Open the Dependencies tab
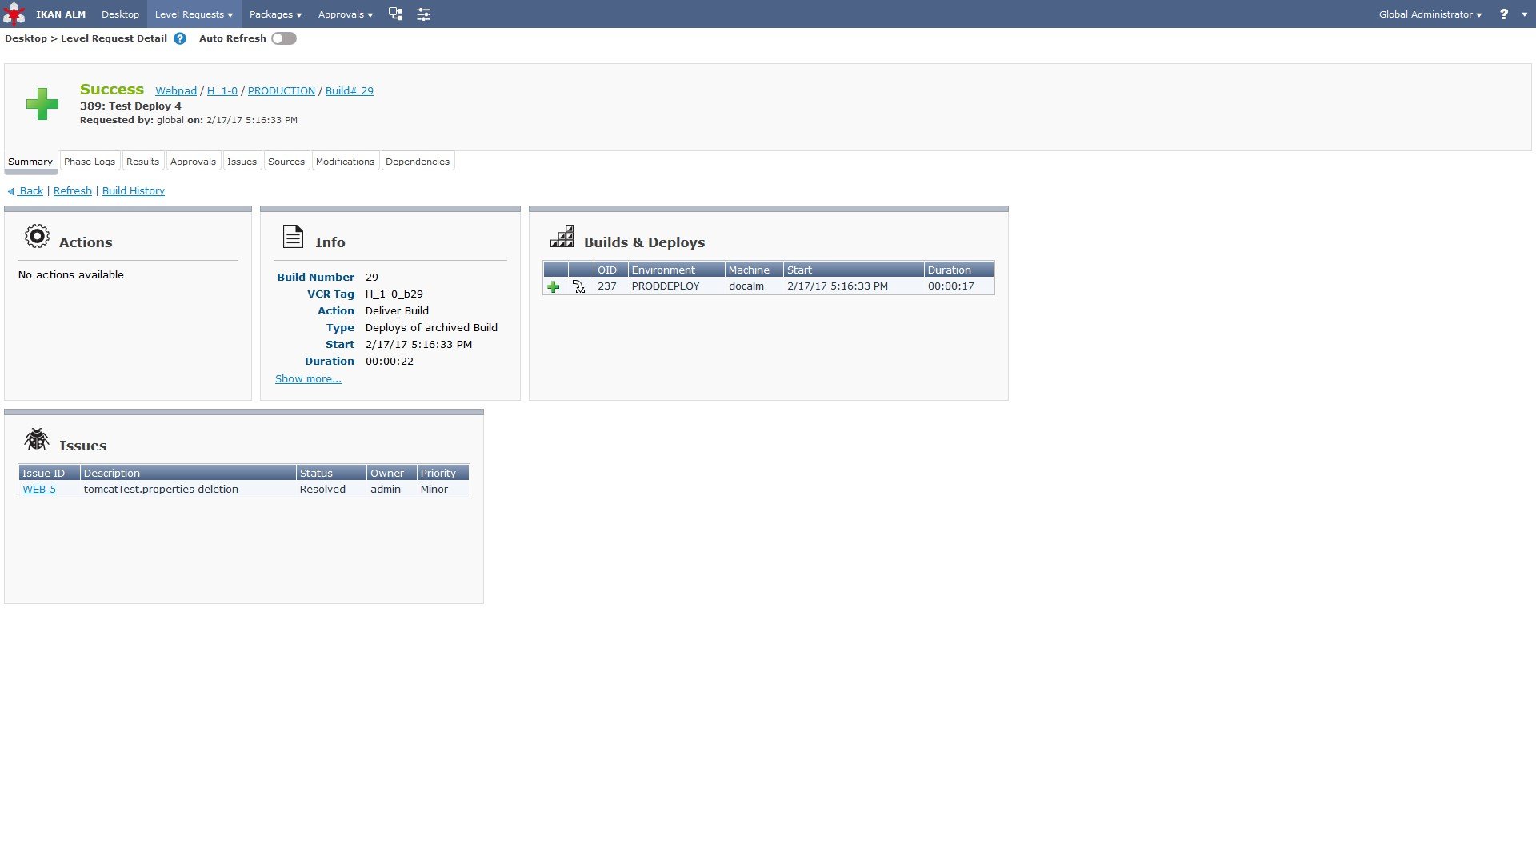 (418, 162)
